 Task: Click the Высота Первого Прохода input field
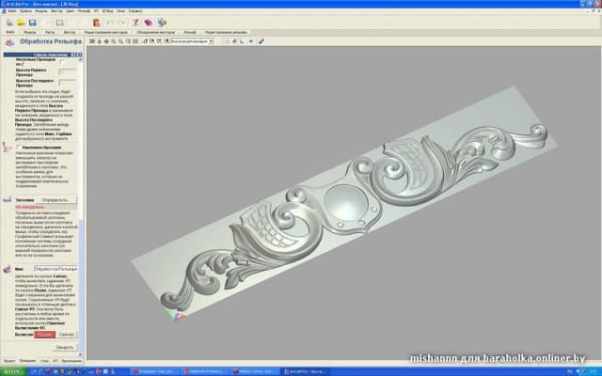click(x=67, y=72)
